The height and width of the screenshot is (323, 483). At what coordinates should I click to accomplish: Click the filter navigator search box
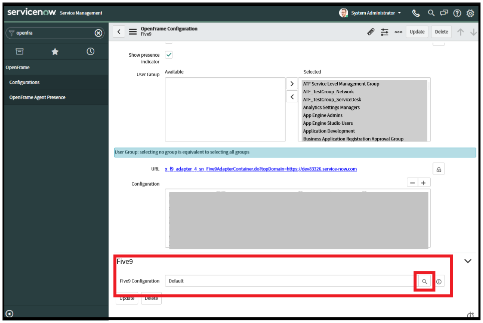pyautogui.click(x=55, y=33)
